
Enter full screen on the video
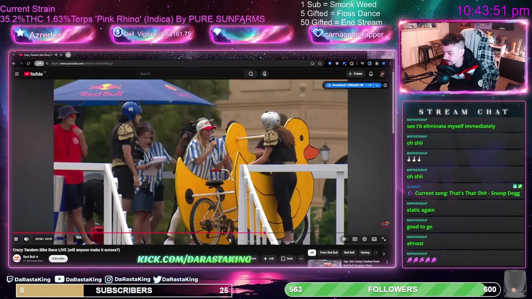pyautogui.click(x=384, y=239)
